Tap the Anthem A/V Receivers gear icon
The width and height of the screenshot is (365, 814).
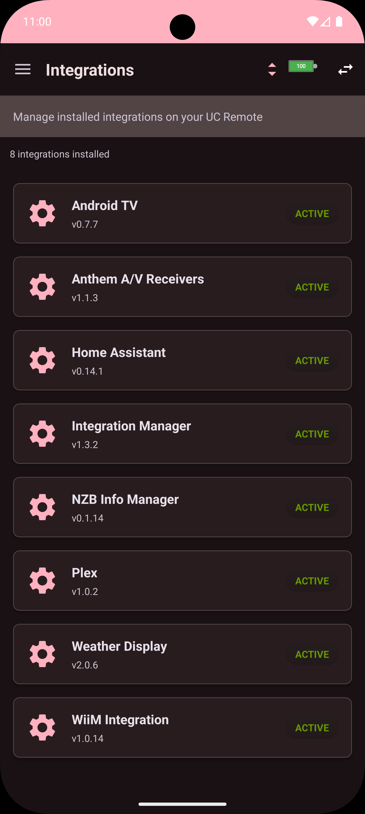[x=42, y=287]
